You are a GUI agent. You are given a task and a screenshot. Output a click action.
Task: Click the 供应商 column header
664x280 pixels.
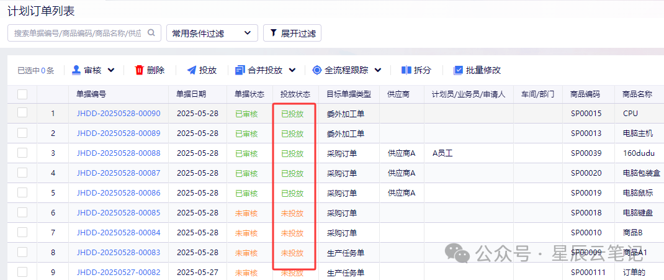pos(398,94)
